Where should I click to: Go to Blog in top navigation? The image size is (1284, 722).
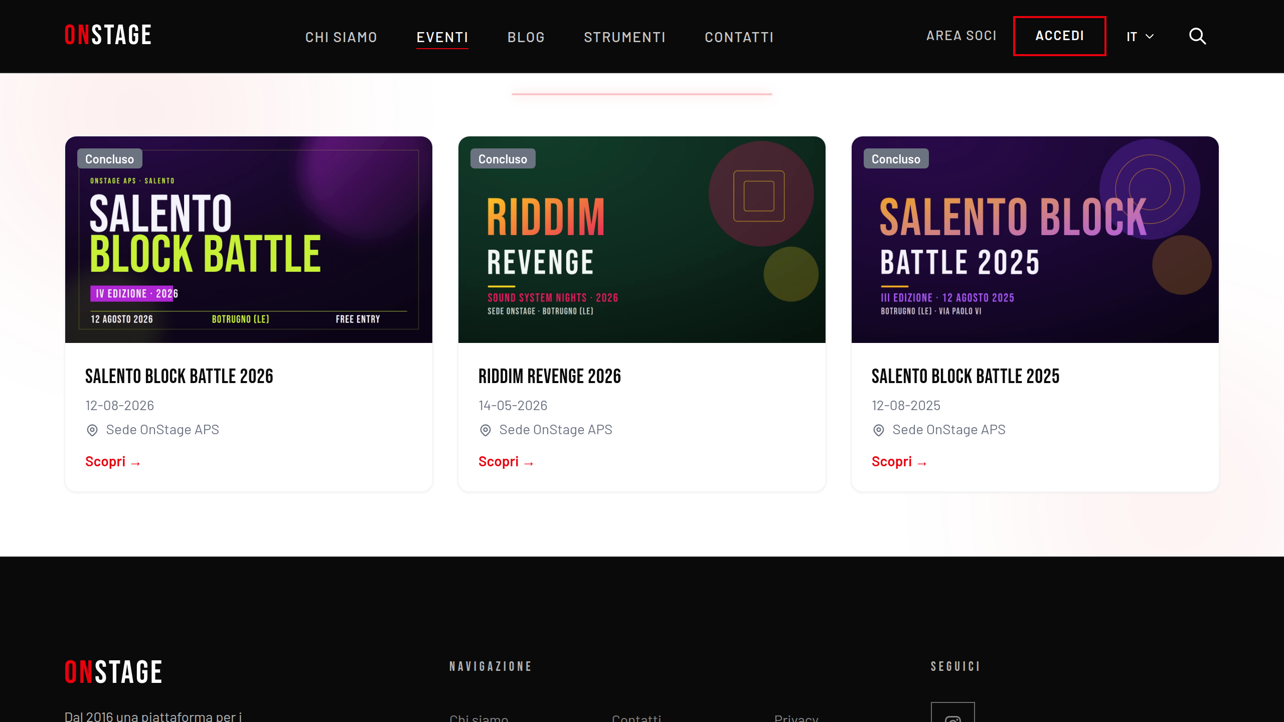(x=526, y=37)
